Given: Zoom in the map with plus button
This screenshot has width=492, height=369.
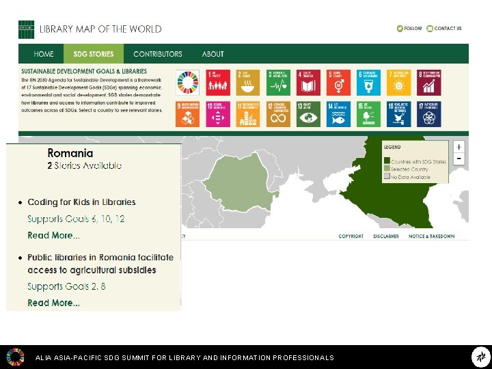Looking at the screenshot, I should (459, 147).
